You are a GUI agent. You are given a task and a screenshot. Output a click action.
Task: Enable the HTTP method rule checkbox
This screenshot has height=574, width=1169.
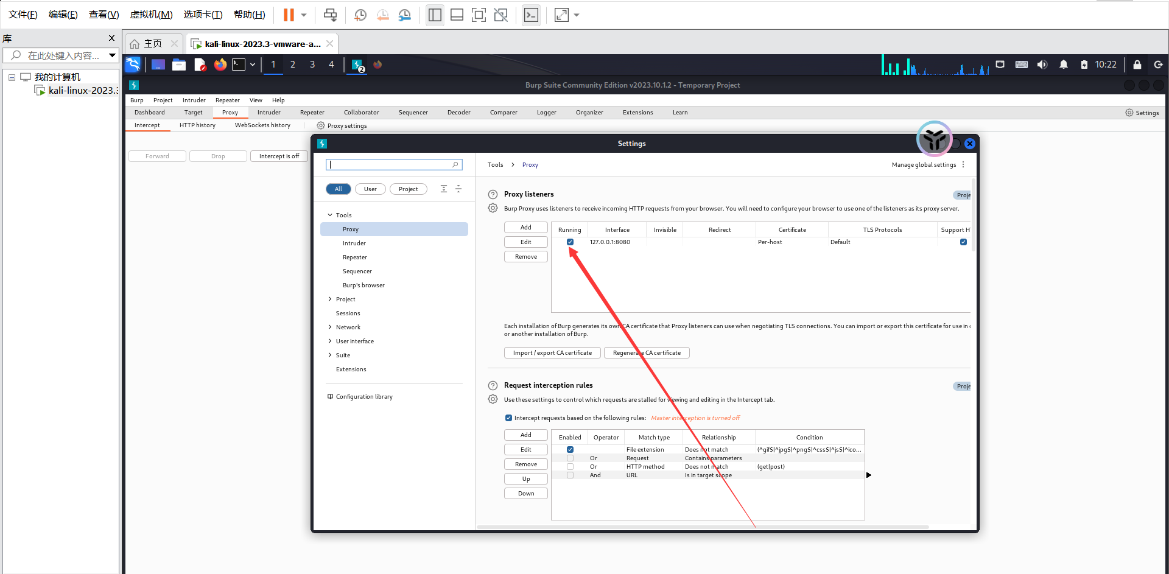tap(570, 467)
